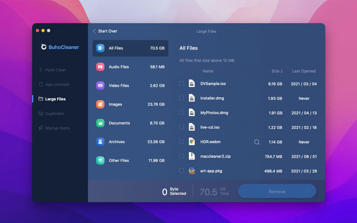Sort the list by the Size column header
The image size is (357, 223).
pos(277,71)
